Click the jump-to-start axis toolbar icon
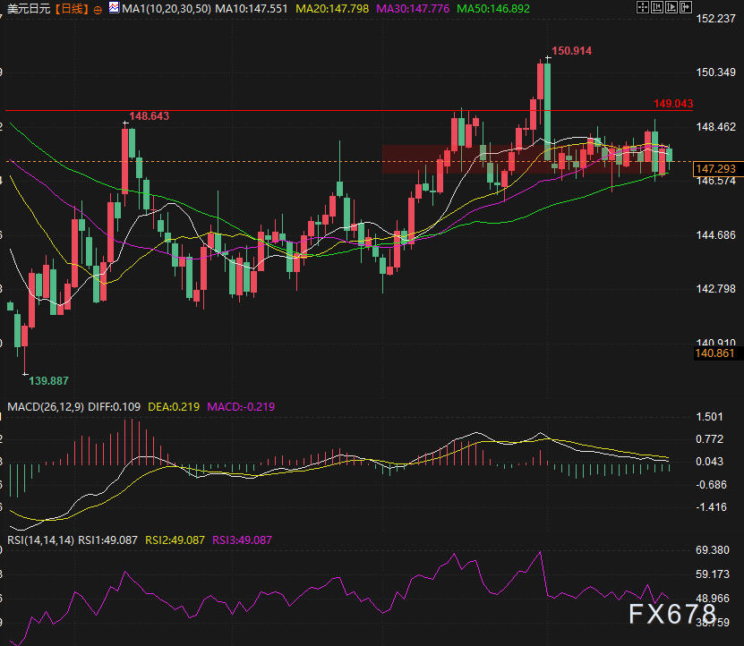The height and width of the screenshot is (646, 744). (x=656, y=7)
